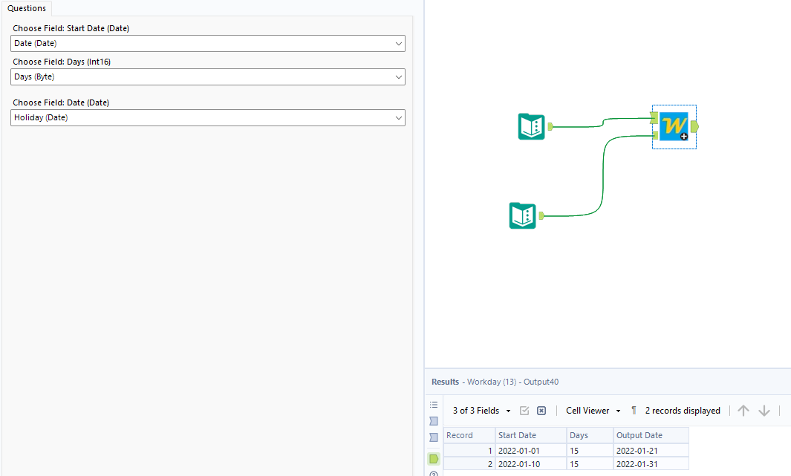Click the discard changes X icon

click(x=541, y=410)
